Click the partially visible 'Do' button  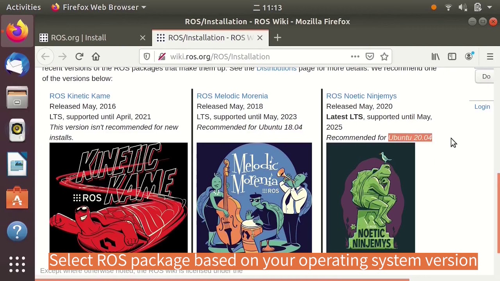pos(485,76)
